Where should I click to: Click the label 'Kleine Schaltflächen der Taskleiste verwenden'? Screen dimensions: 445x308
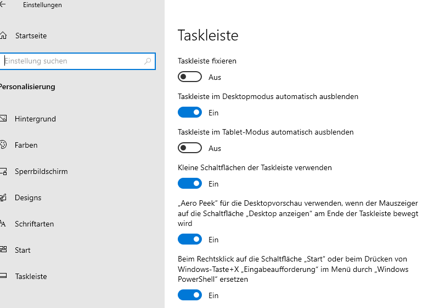[255, 168]
